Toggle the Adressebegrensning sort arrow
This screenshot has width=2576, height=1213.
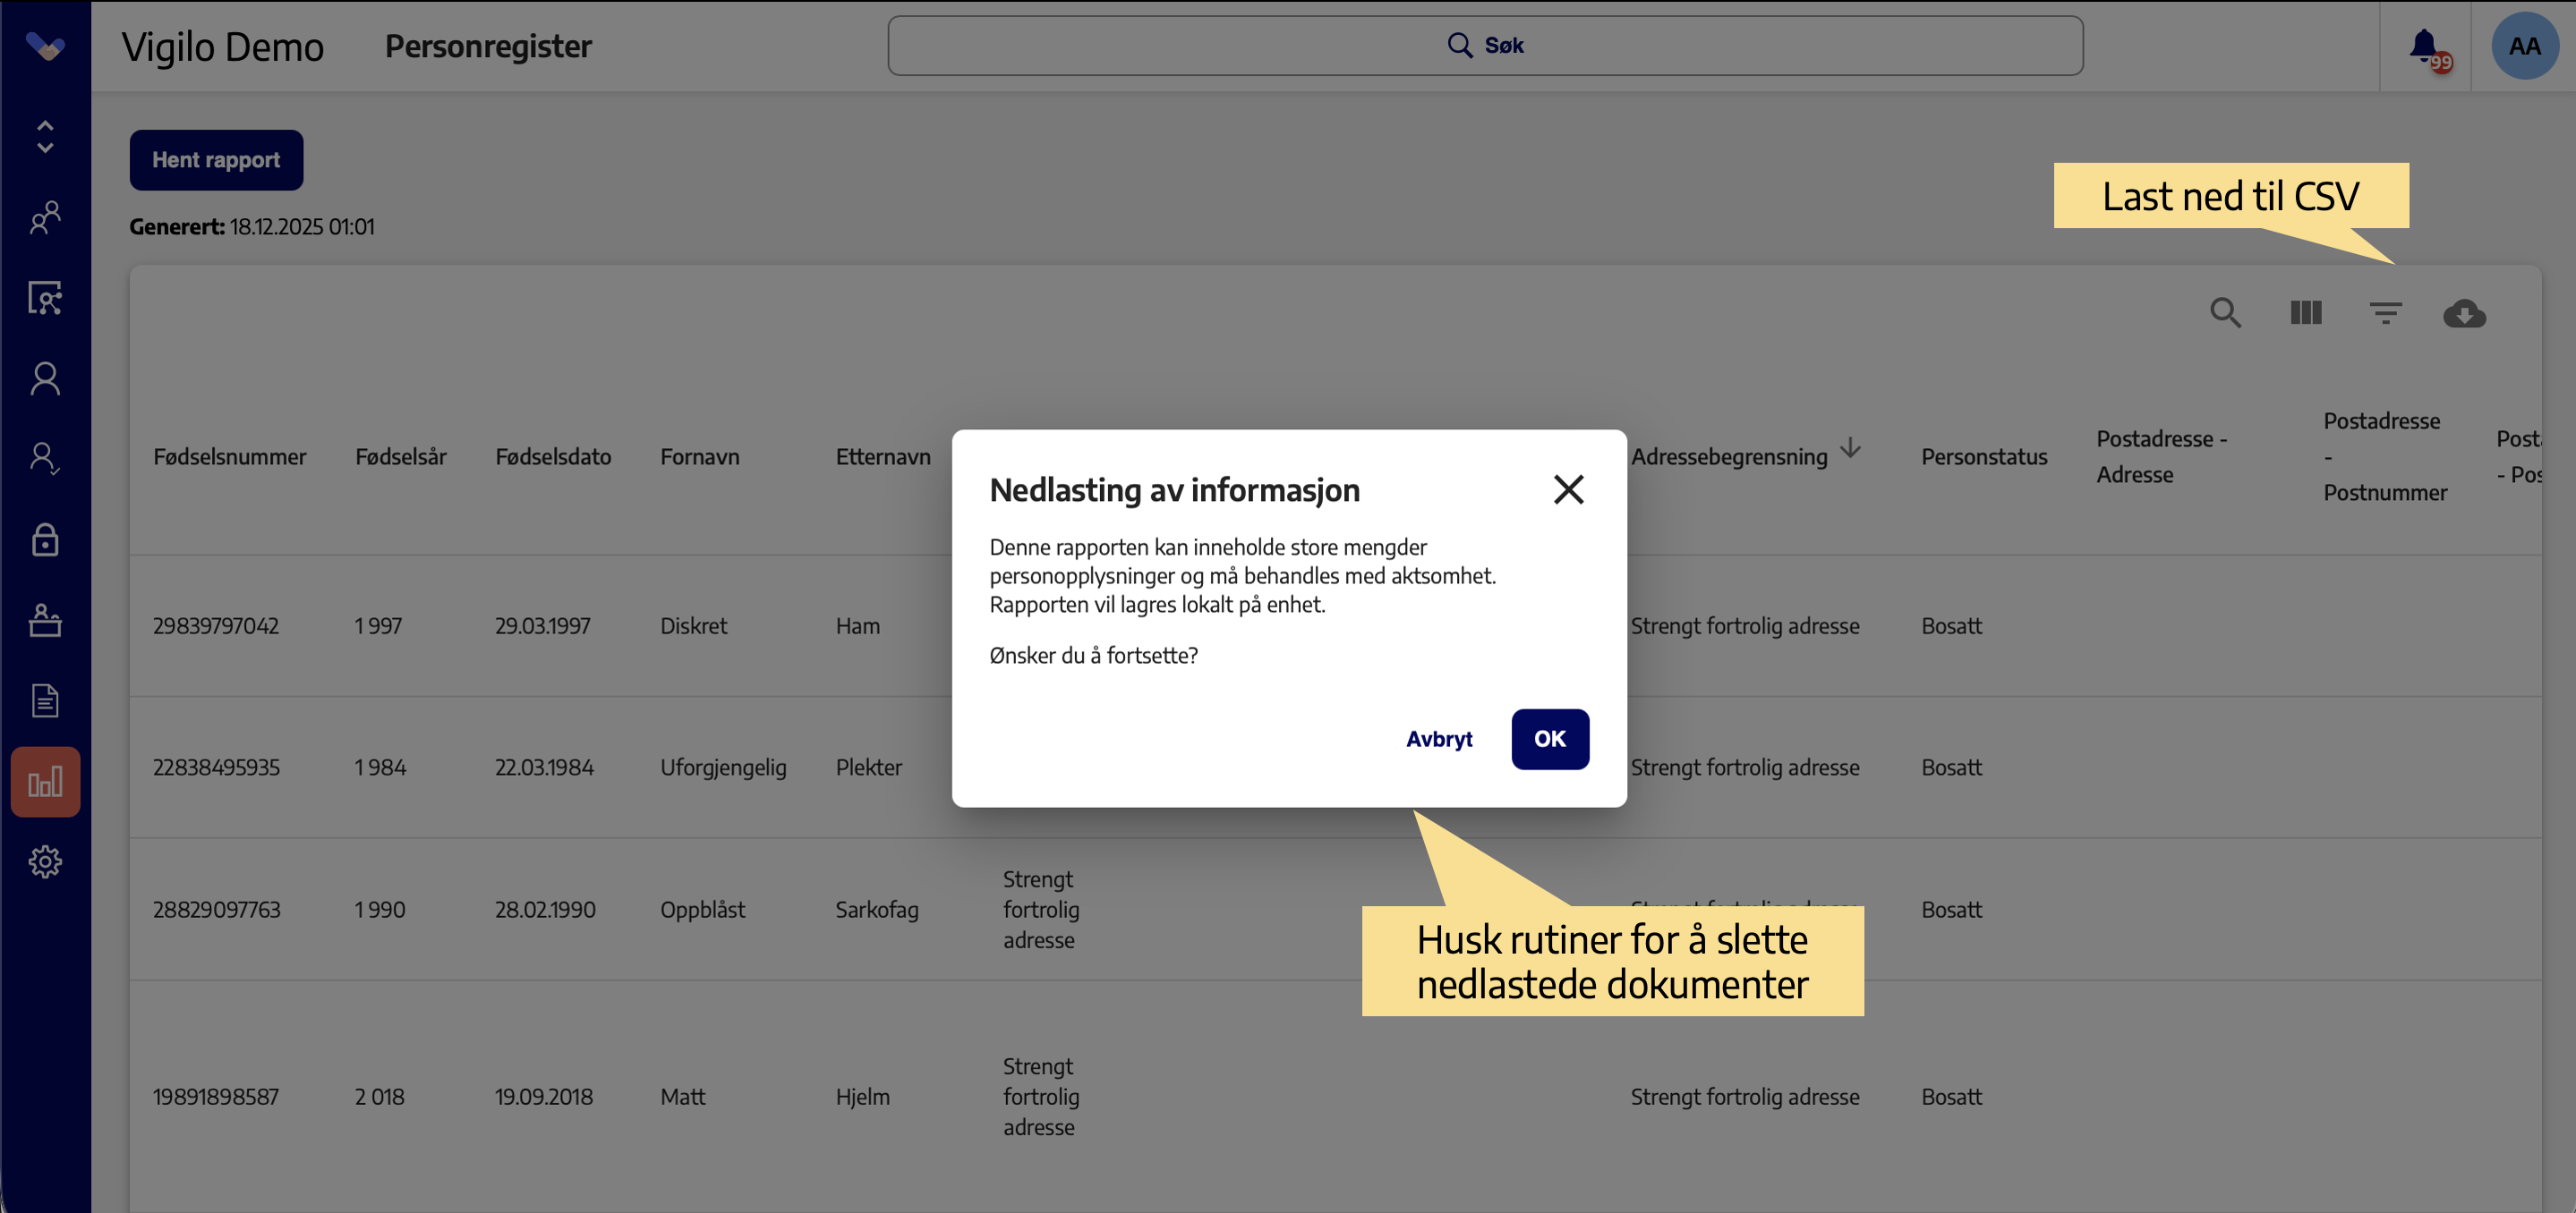[1850, 447]
